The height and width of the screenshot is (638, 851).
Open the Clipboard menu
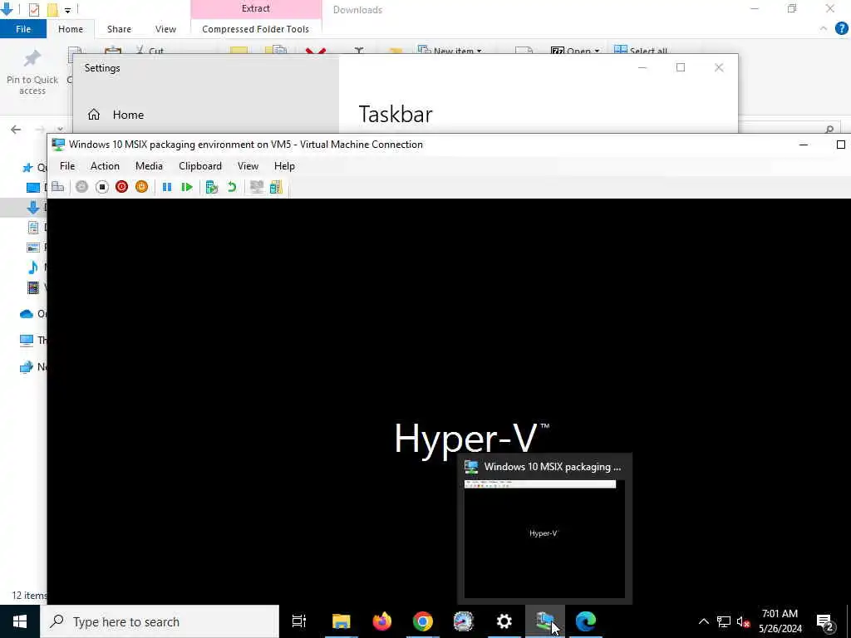tap(200, 166)
